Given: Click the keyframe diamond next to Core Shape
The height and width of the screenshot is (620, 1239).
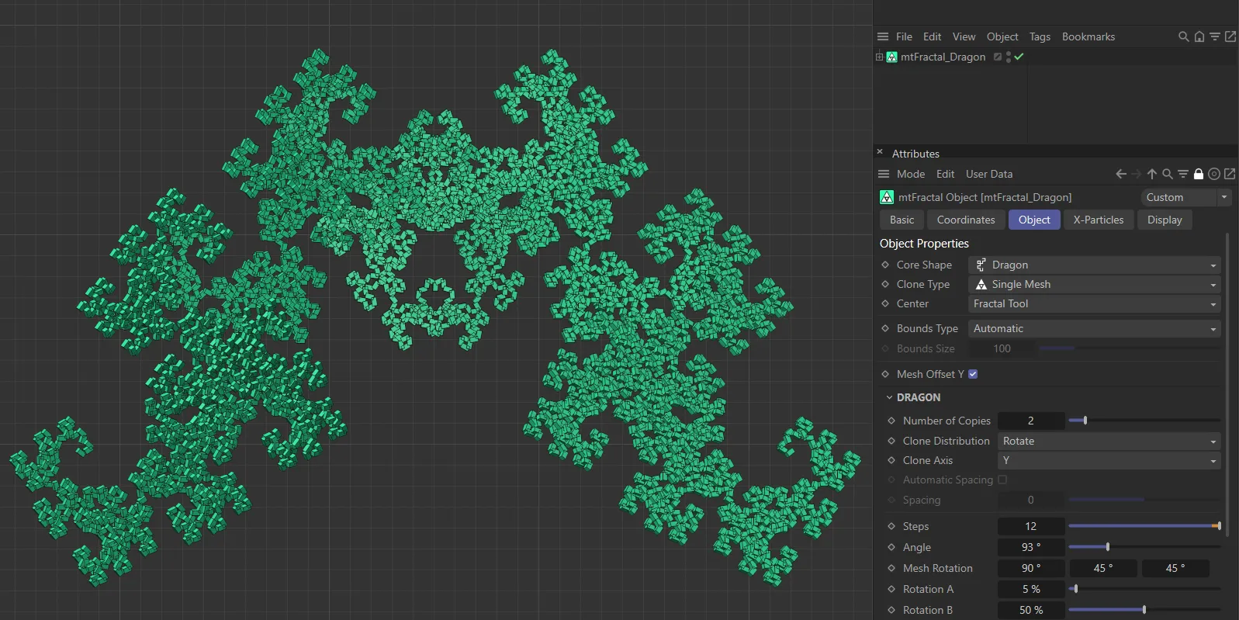Looking at the screenshot, I should click(885, 265).
